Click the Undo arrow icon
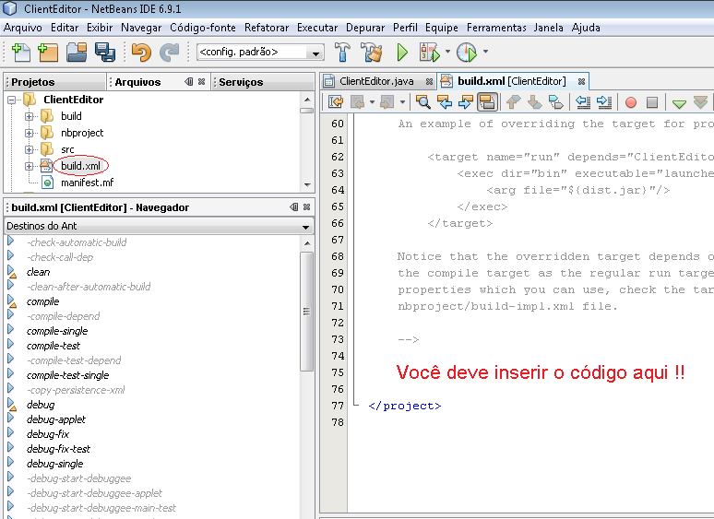The width and height of the screenshot is (714, 519). coord(141,52)
